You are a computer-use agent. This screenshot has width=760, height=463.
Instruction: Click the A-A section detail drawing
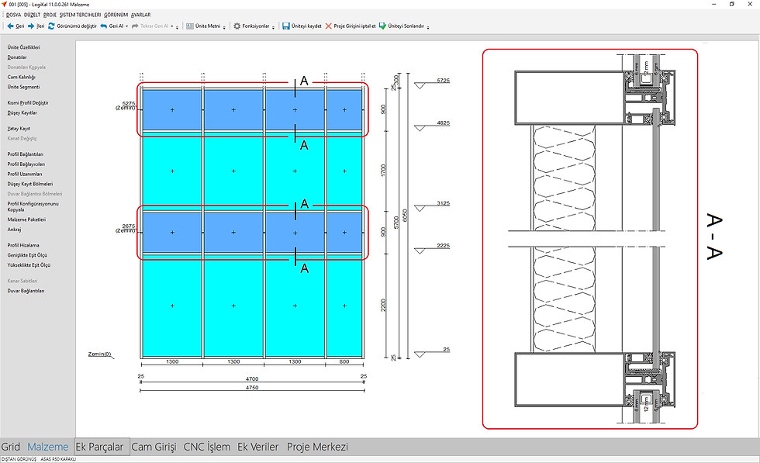(x=590, y=239)
